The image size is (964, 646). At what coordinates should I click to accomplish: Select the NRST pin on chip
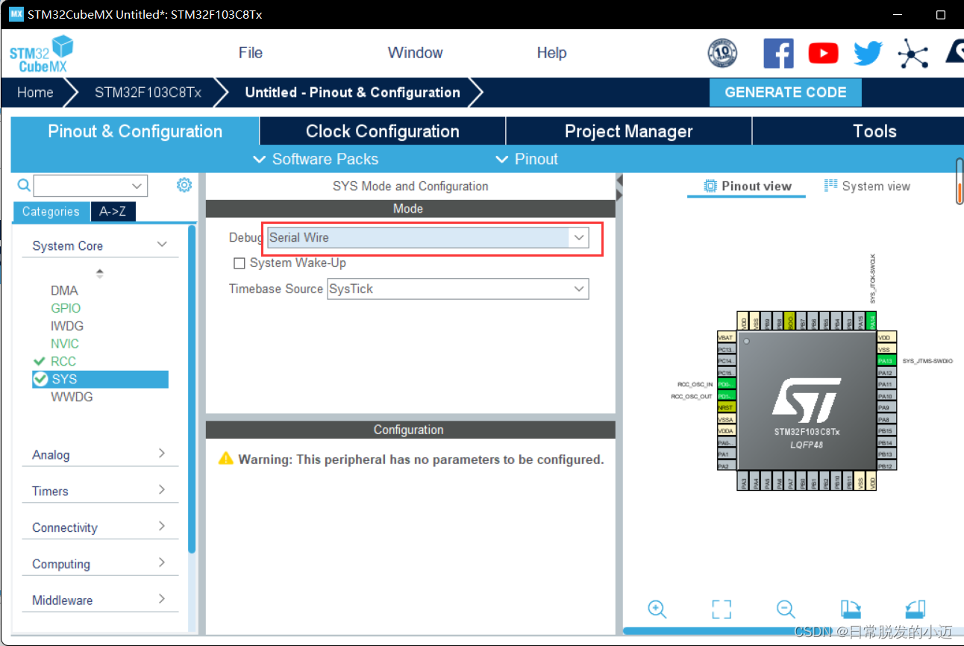727,407
